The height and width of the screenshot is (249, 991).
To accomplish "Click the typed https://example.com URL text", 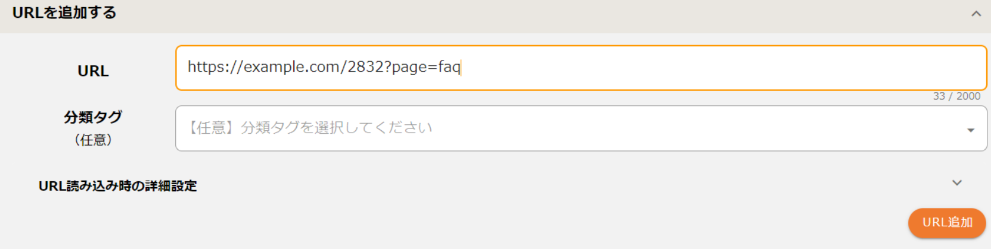I will (324, 67).
